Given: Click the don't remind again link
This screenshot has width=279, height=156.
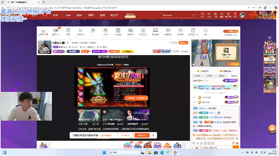Looking at the screenshot, I should point(106,135).
